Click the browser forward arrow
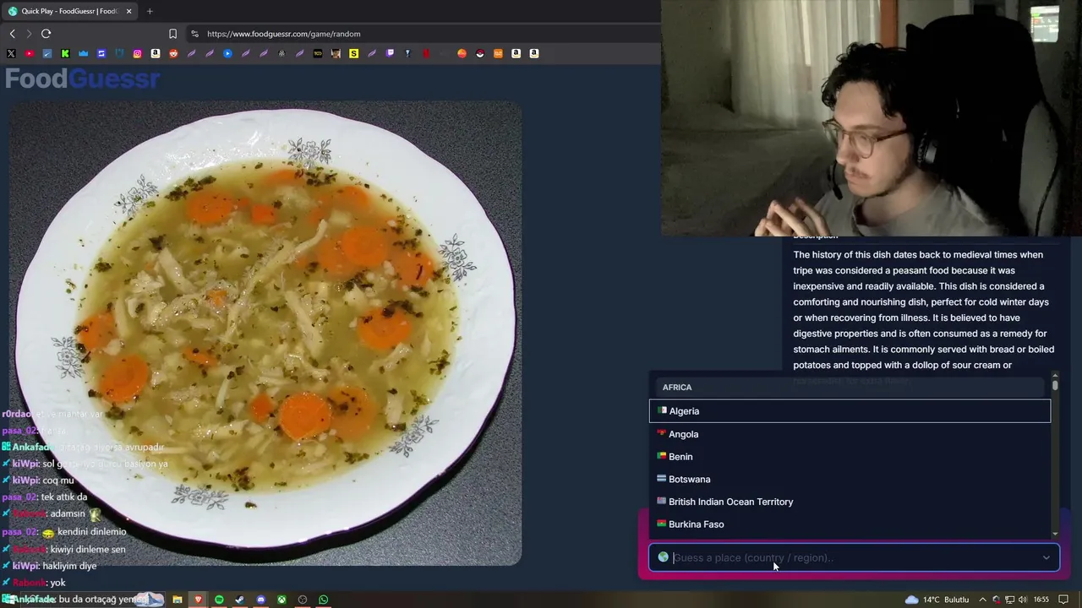This screenshot has width=1082, height=608. (29, 34)
